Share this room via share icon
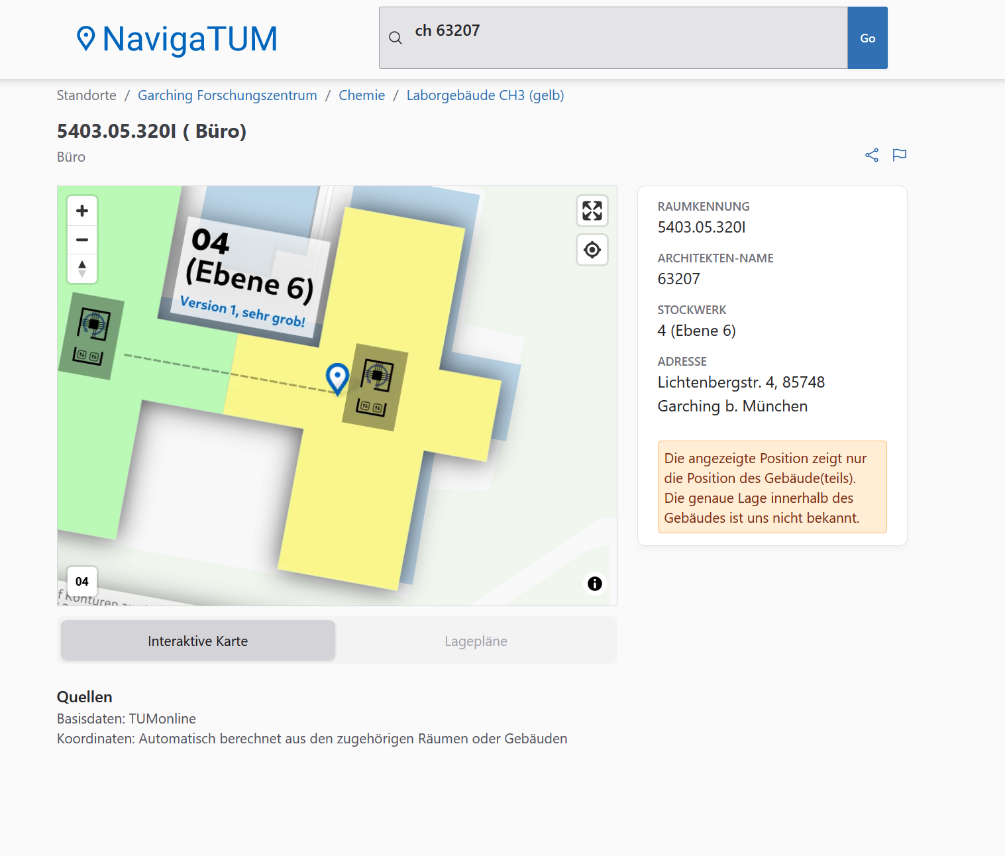 [872, 155]
